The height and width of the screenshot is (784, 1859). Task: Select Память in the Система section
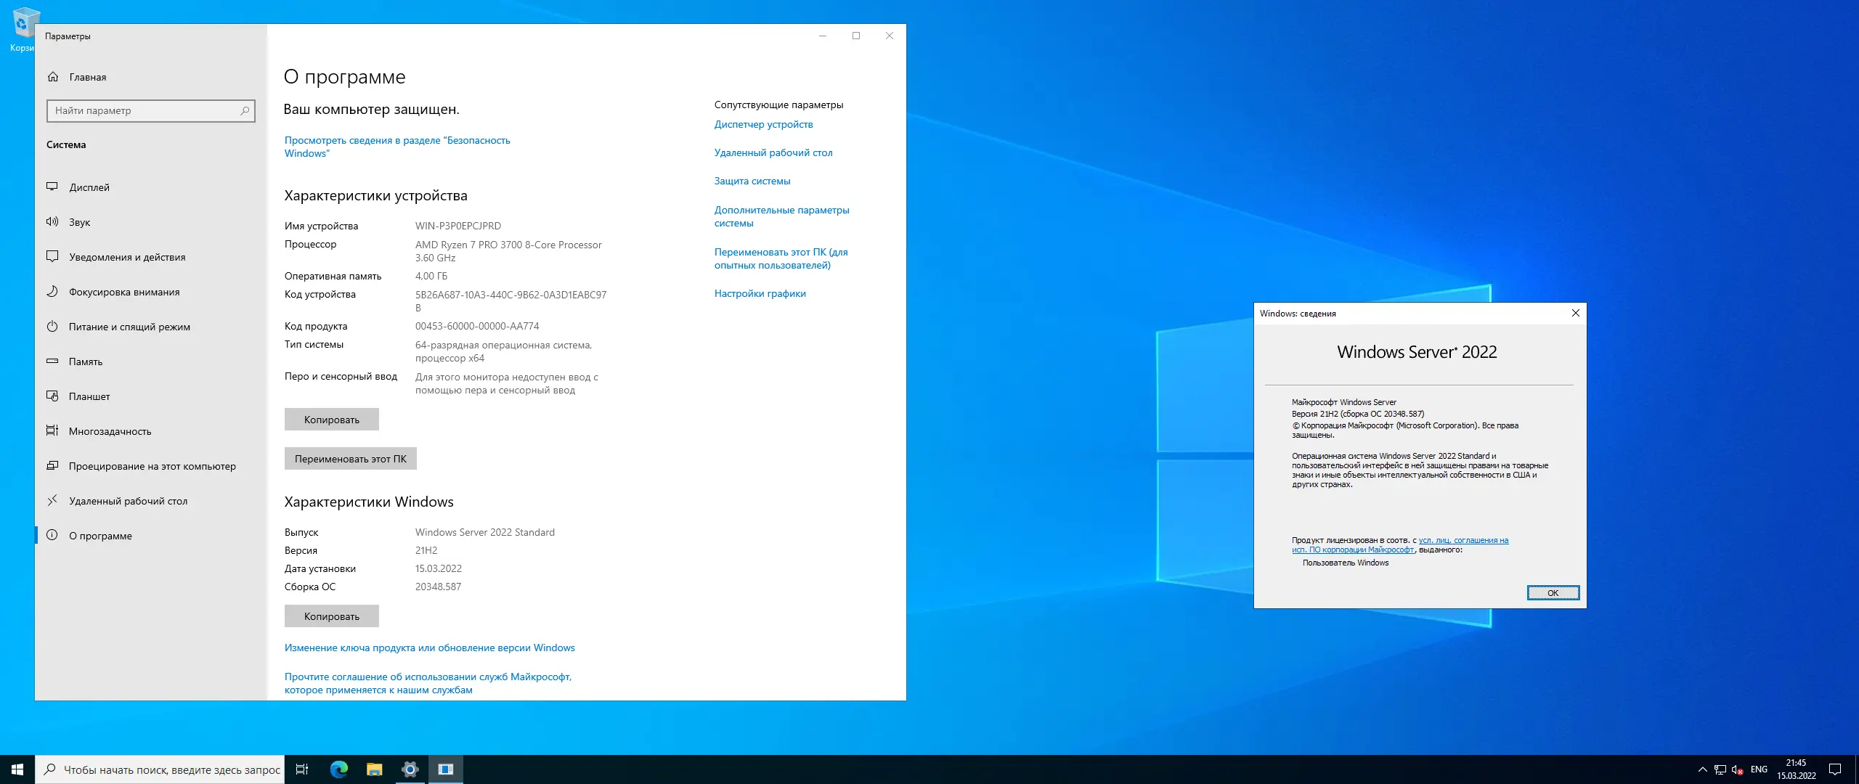tap(87, 362)
